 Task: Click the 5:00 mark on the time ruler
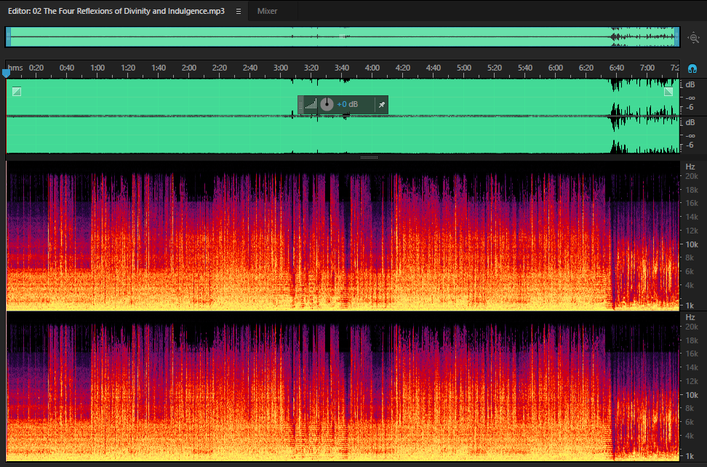(464, 68)
